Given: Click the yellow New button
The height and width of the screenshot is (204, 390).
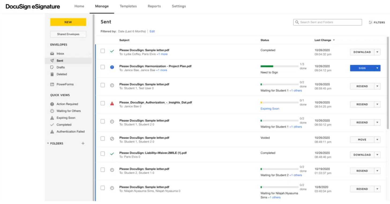Looking at the screenshot, I should 68,22.
